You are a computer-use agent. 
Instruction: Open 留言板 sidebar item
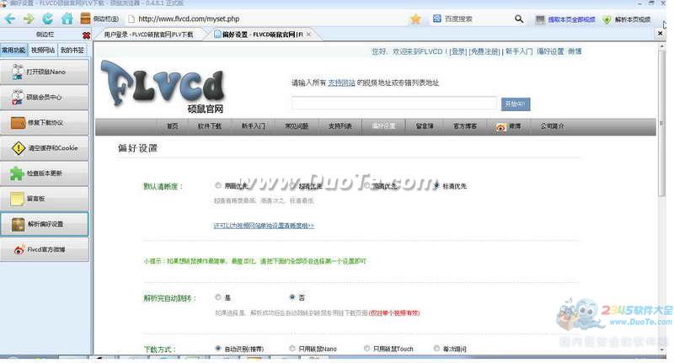(45, 199)
